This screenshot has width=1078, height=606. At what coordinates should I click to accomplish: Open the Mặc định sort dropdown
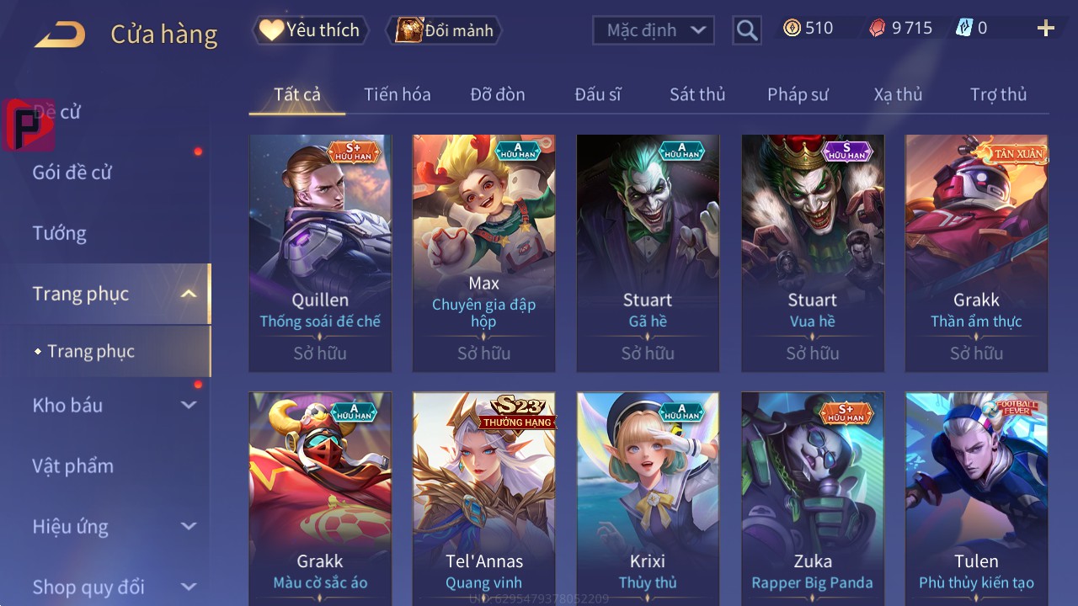[x=654, y=30]
